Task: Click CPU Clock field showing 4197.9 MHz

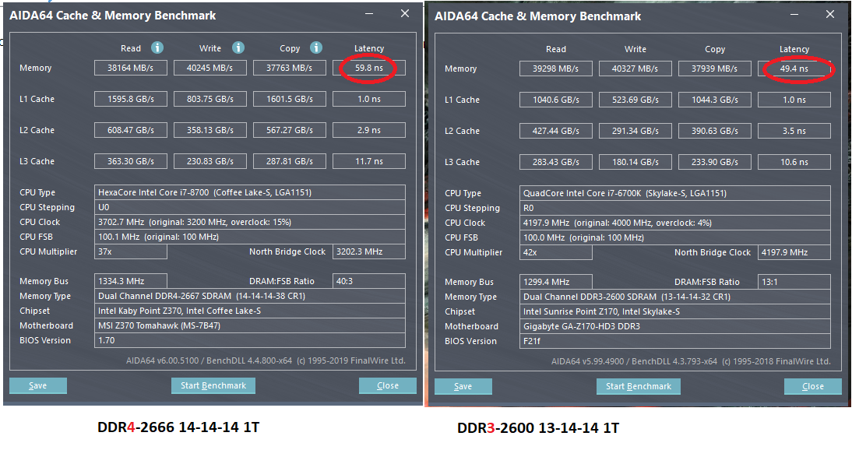Action: point(675,223)
